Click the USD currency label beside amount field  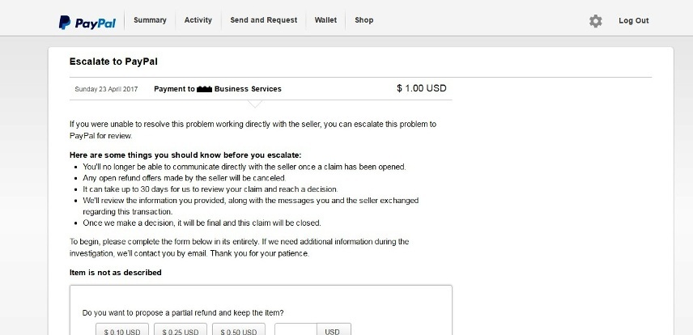pos(334,329)
